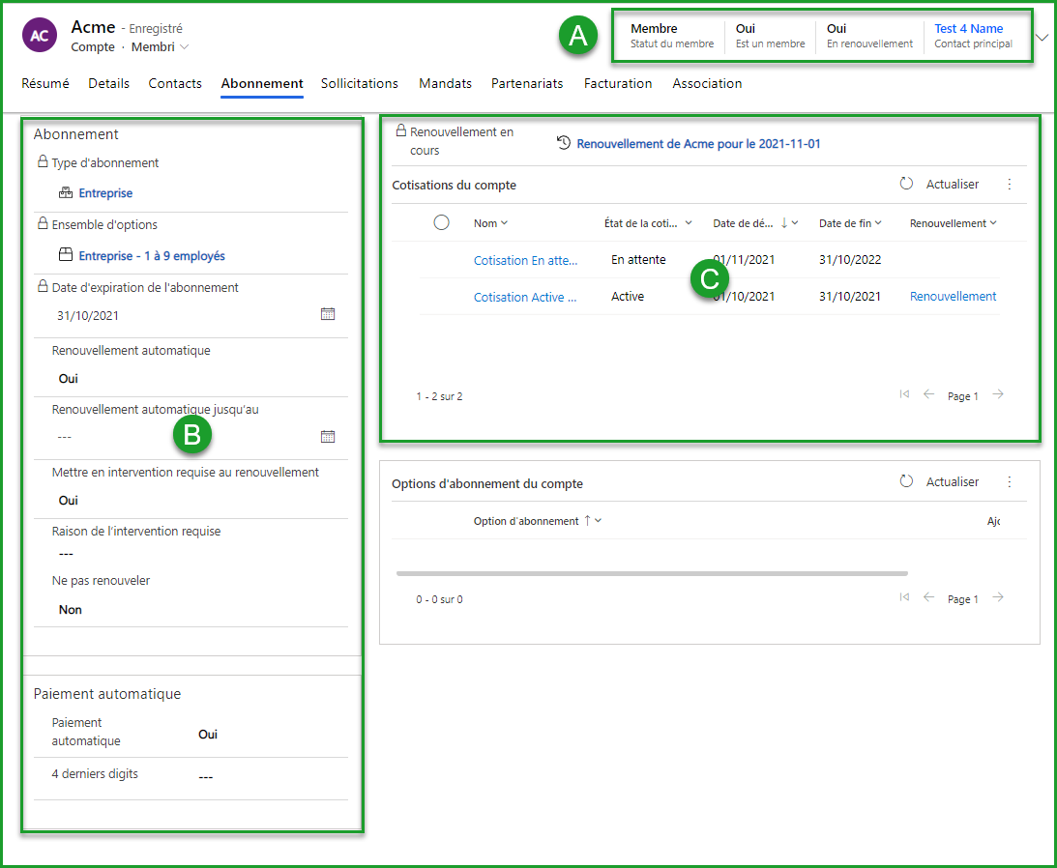This screenshot has width=1057, height=868.
Task: Open calendar picker for Date d'expiration de l'abonnement
Action: coord(328,314)
